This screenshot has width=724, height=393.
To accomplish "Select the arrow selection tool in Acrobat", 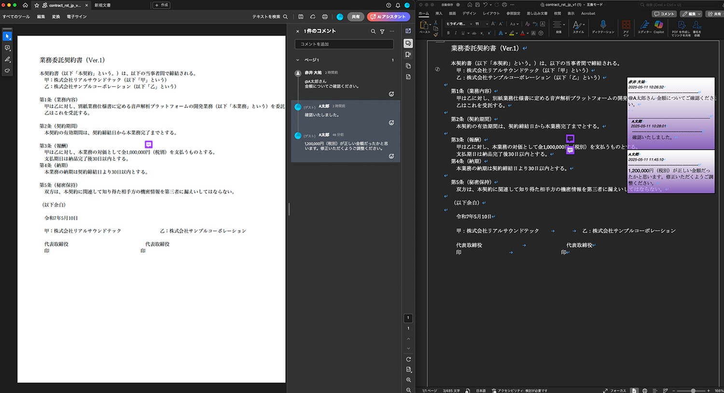I will click(7, 37).
